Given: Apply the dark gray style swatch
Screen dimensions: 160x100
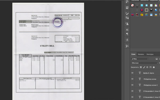Looking at the screenshot, I should click(137, 5).
